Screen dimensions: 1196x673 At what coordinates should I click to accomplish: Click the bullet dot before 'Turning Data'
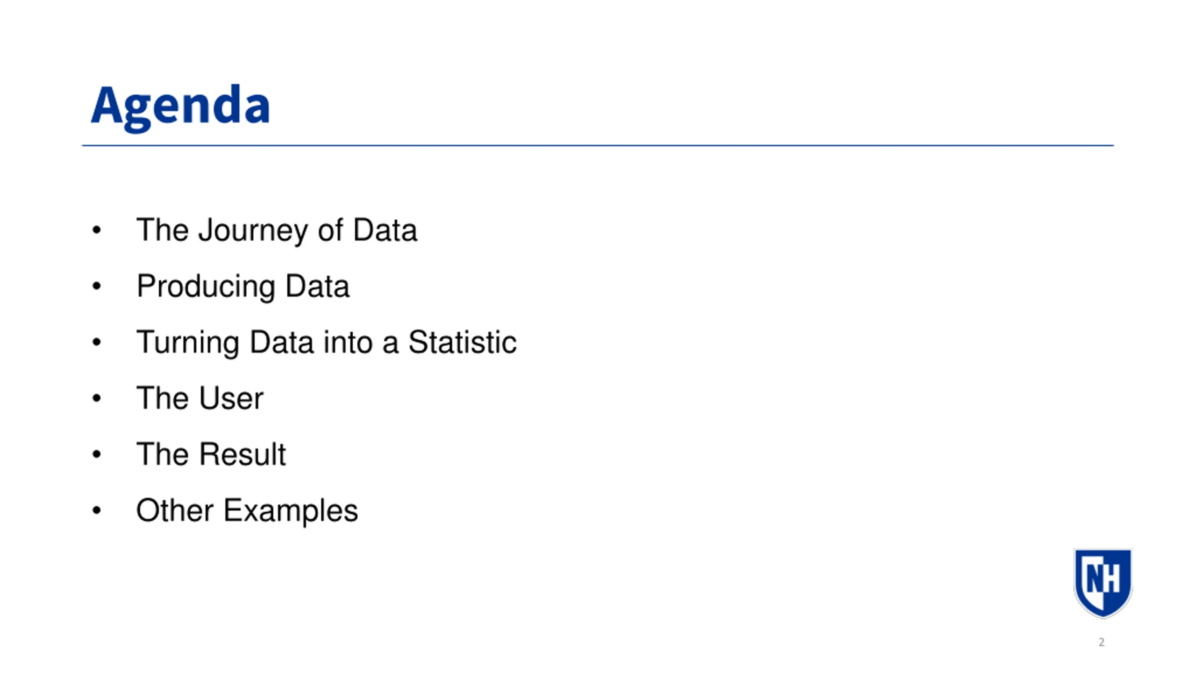tap(97, 342)
